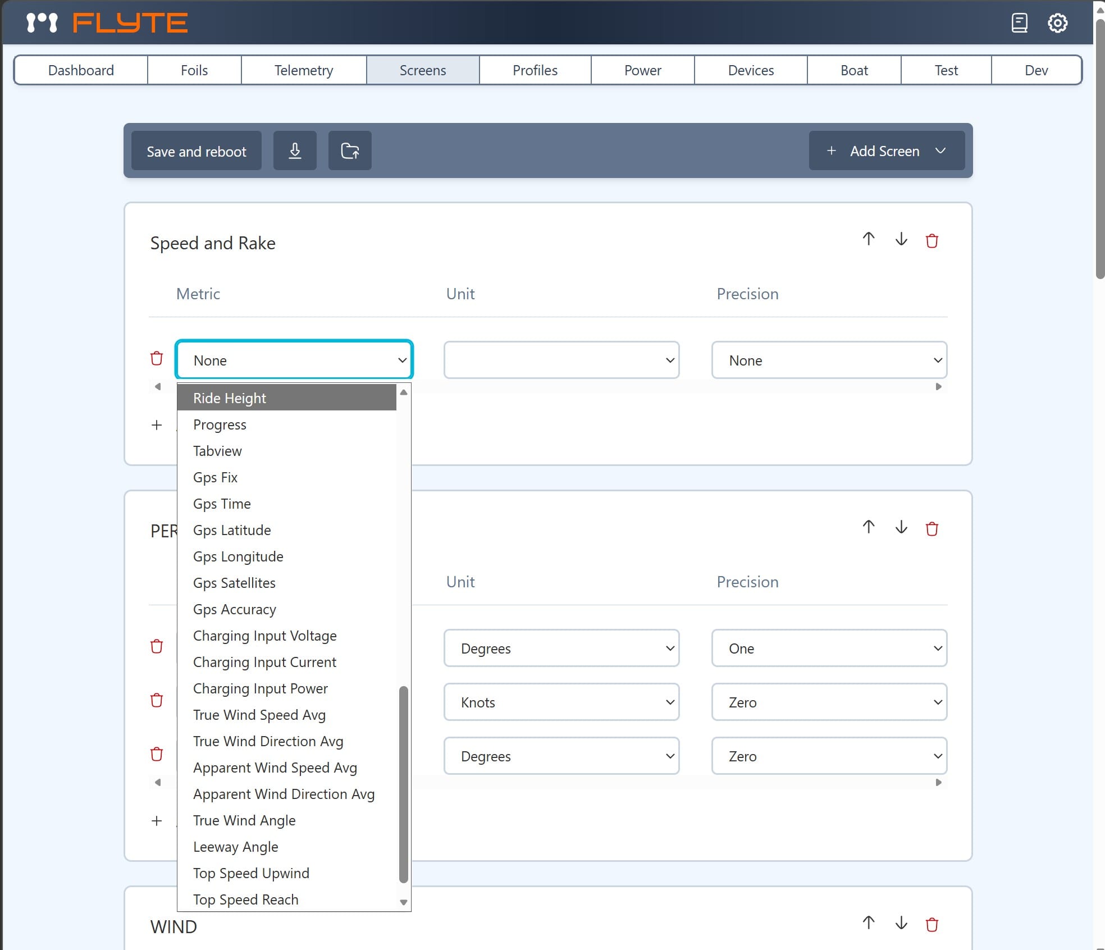Add a metric row with plus icon under Speed and Rake

157,425
